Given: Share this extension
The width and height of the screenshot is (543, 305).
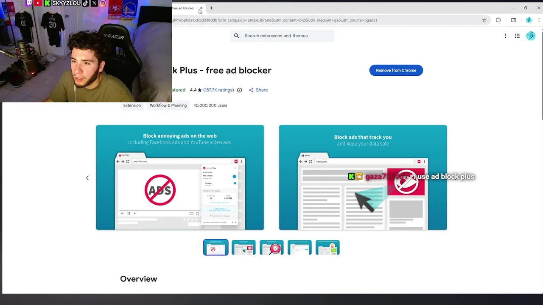Looking at the screenshot, I should click(258, 90).
